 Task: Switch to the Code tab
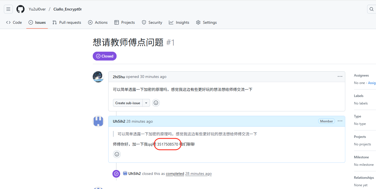click(x=14, y=22)
